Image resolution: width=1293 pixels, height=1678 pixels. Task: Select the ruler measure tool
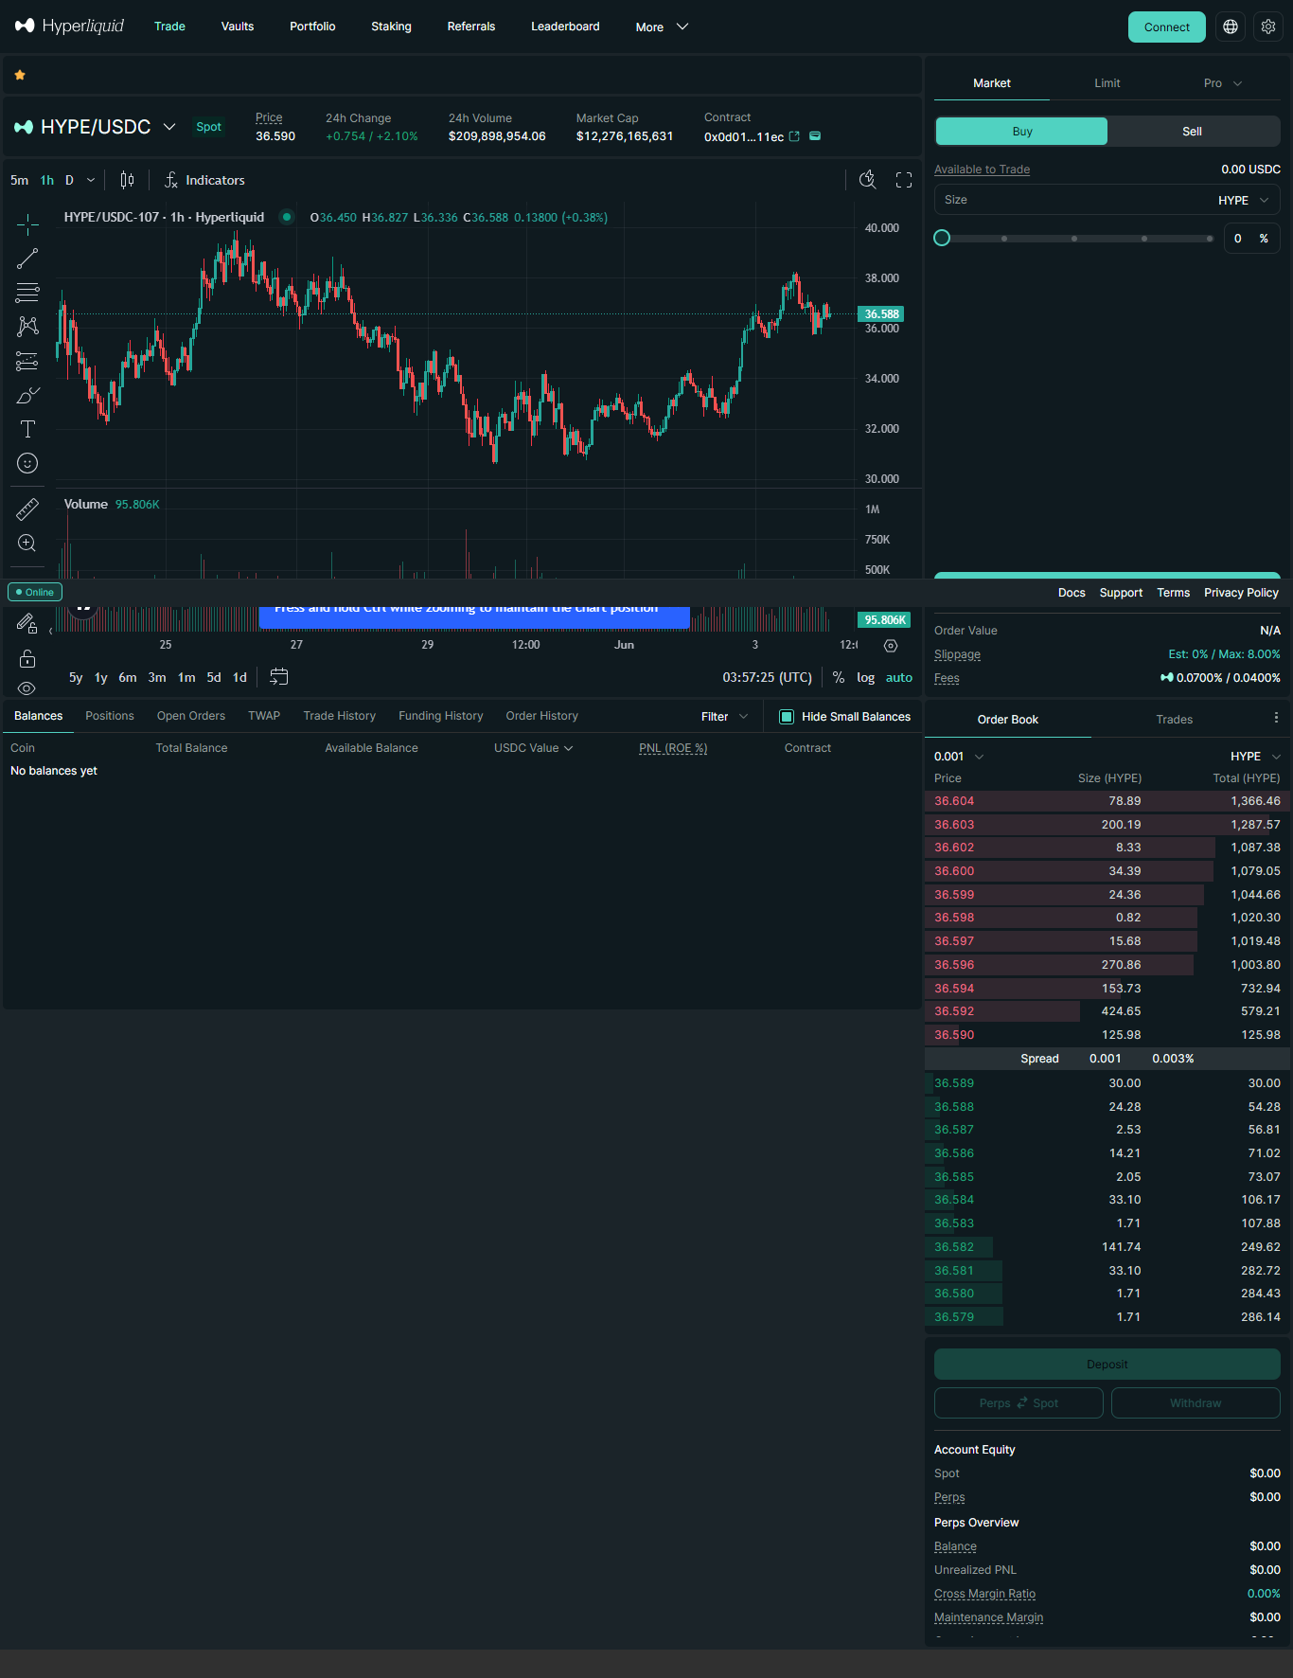[x=27, y=509]
